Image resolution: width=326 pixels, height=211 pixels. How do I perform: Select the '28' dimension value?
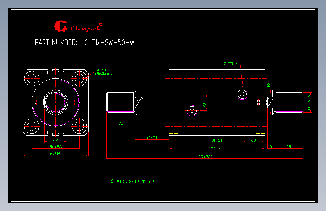(253, 140)
